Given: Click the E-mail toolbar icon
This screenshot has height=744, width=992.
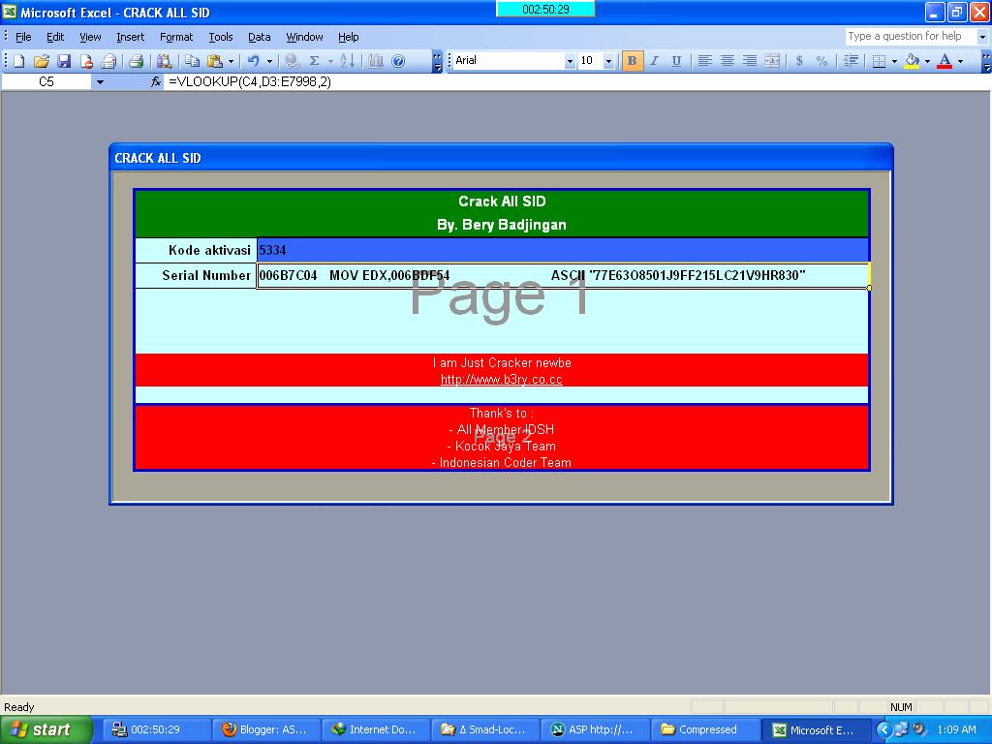Looking at the screenshot, I should tap(108, 61).
